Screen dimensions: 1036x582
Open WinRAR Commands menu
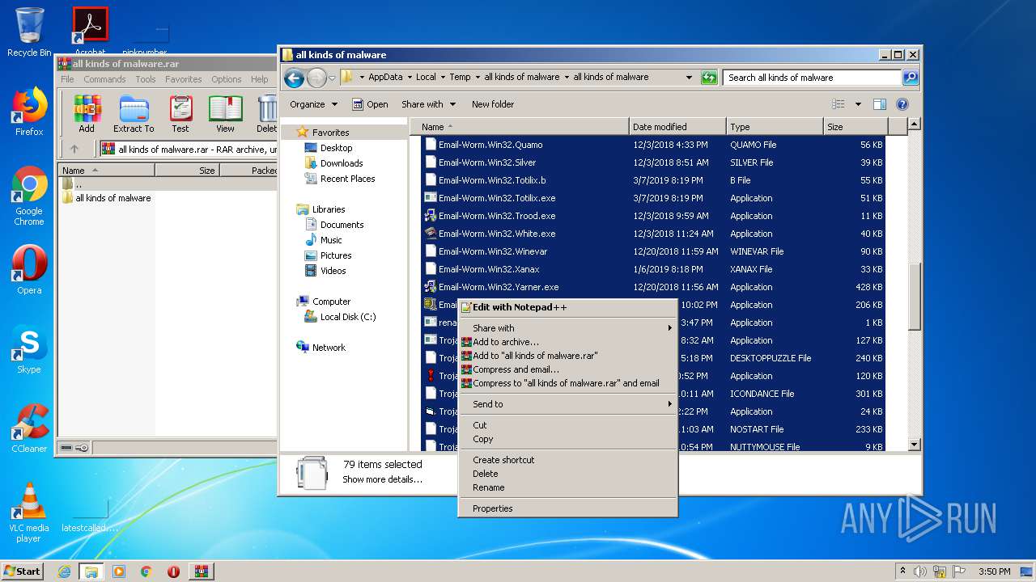104,79
